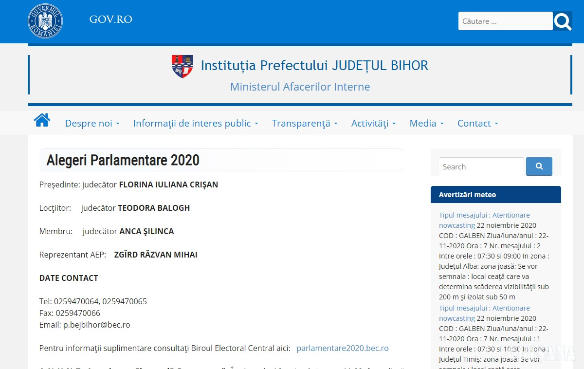Open the GOV.RO link
Image resolution: width=584 pixels, height=369 pixels.
110,19
